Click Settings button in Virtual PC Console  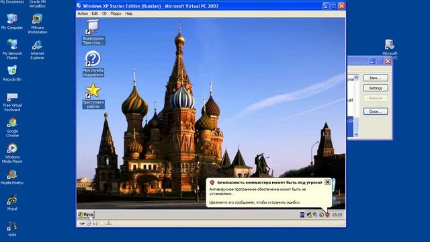point(376,88)
